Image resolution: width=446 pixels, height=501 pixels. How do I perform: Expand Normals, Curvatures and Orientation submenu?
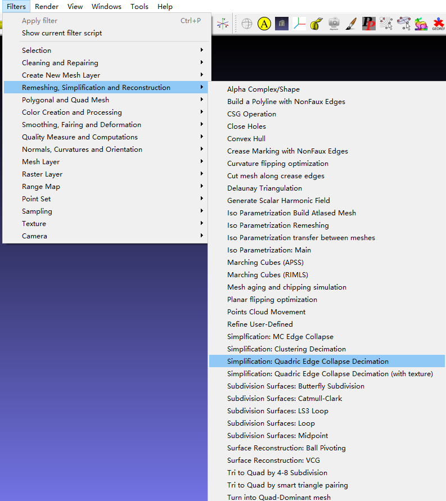(105, 149)
